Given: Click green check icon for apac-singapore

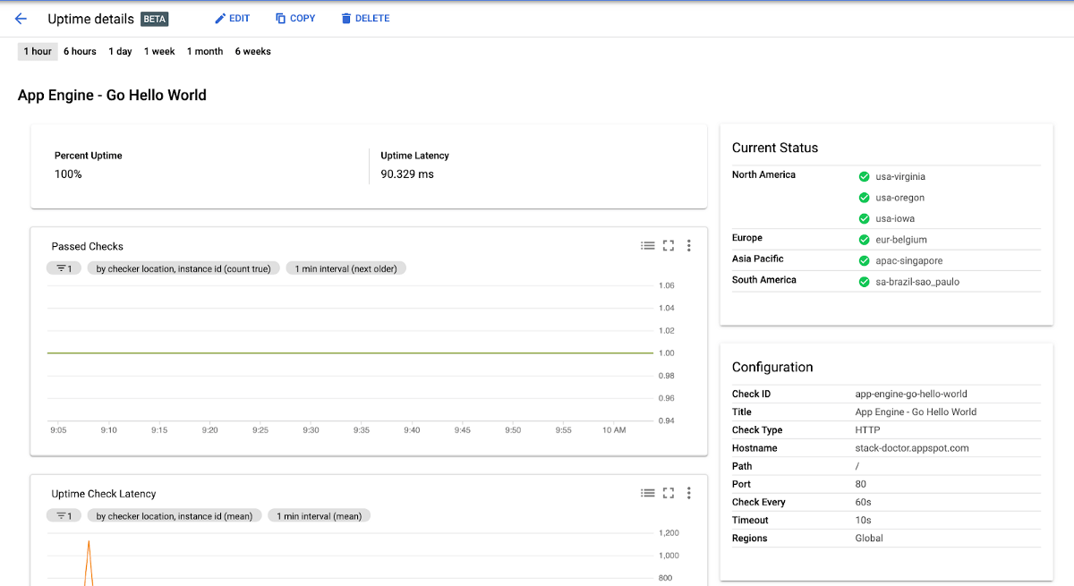Looking at the screenshot, I should click(864, 261).
